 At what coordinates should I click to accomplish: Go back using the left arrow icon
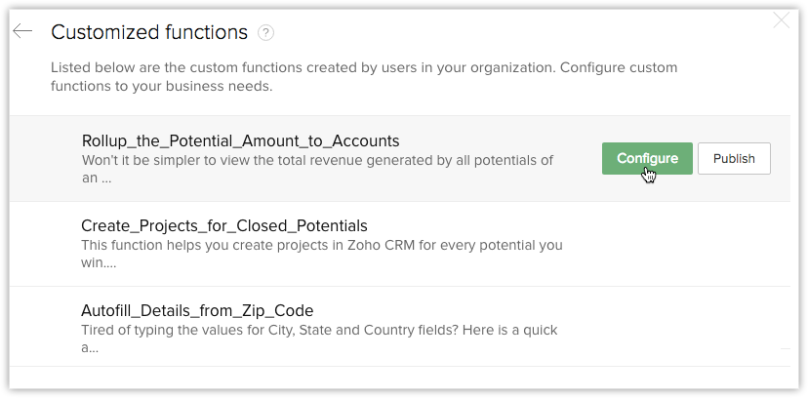click(22, 31)
